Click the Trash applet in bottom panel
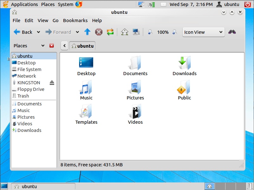 [250, 186]
